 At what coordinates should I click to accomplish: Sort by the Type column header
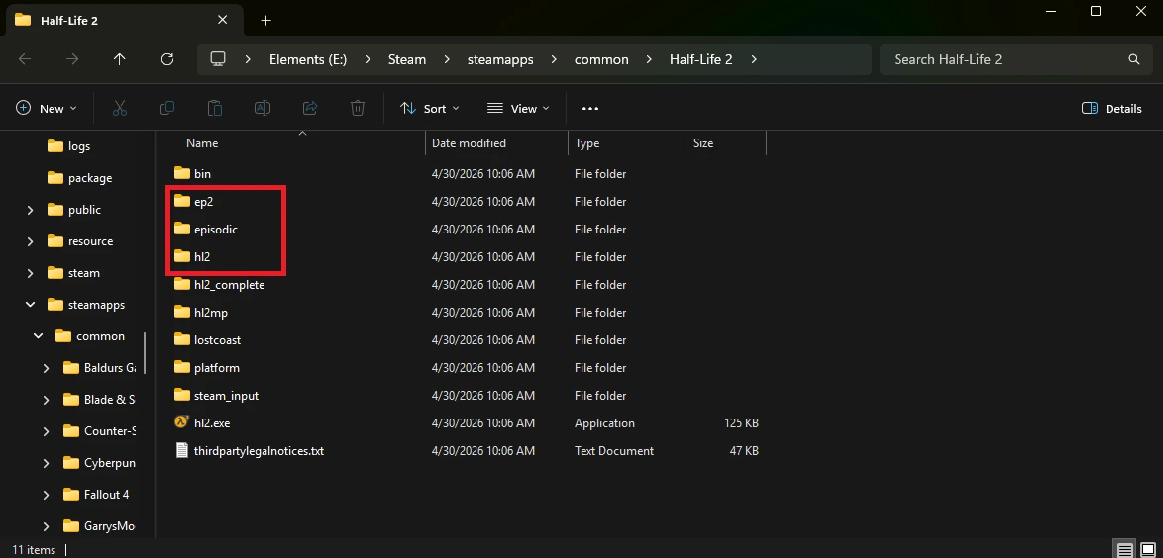tap(586, 143)
